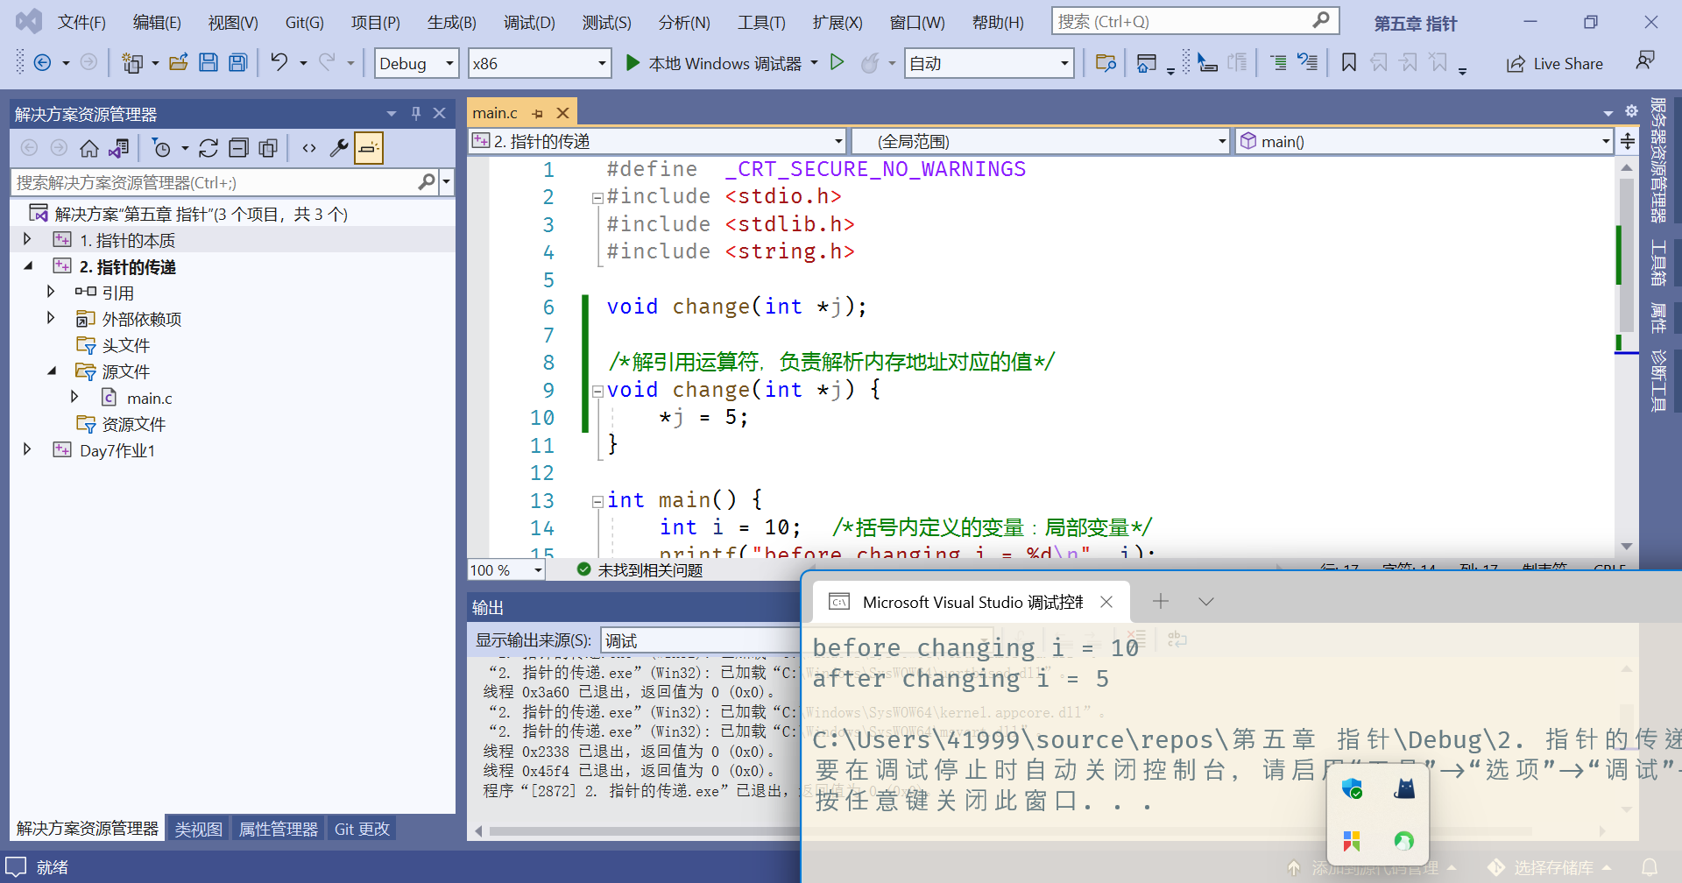Click the Collapse All icon in Solution Explorer
Viewport: 1682px width, 883px height.
[238, 148]
